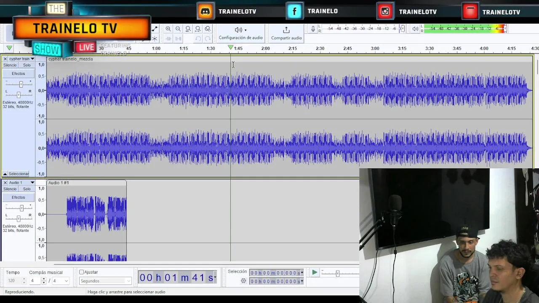Screen dimensions: 539x303
Task: Adjust cypher train track pan slider
Action: pos(18,94)
